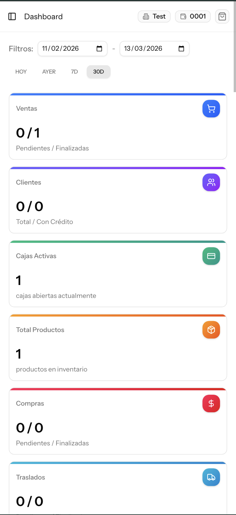Toggle the sidebar panel icon
Viewport: 236px width, 515px height.
(x=12, y=17)
